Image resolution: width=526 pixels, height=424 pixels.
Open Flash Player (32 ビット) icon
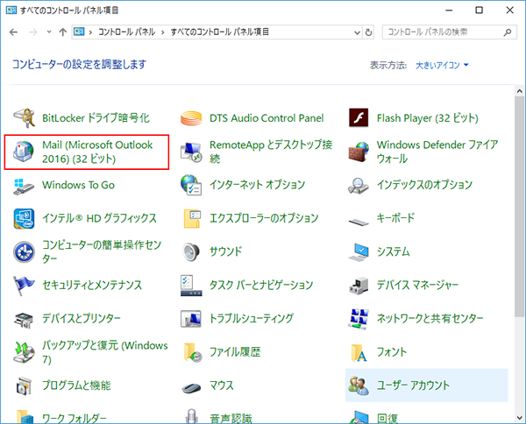coord(358,117)
